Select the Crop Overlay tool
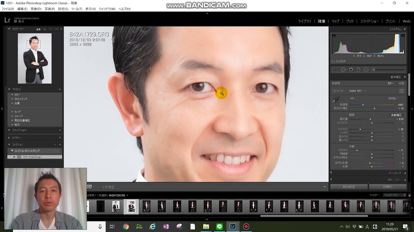The image size is (414, 232). pyautogui.click(x=335, y=70)
